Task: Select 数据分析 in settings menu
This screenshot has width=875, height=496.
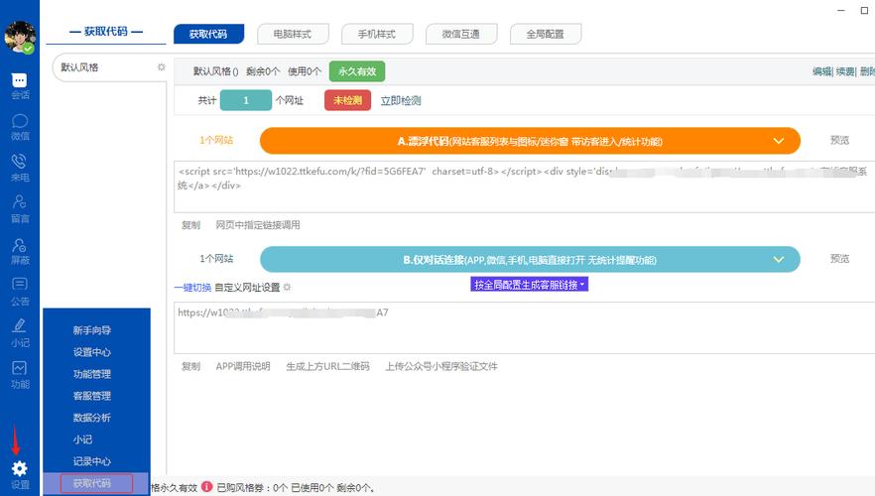Action: (92, 418)
